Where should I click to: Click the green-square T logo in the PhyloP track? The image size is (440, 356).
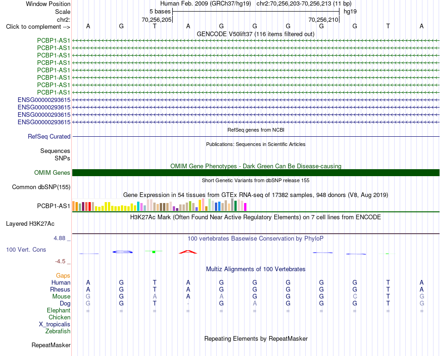click(154, 252)
